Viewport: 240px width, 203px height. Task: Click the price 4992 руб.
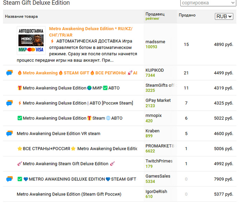click(x=224, y=164)
